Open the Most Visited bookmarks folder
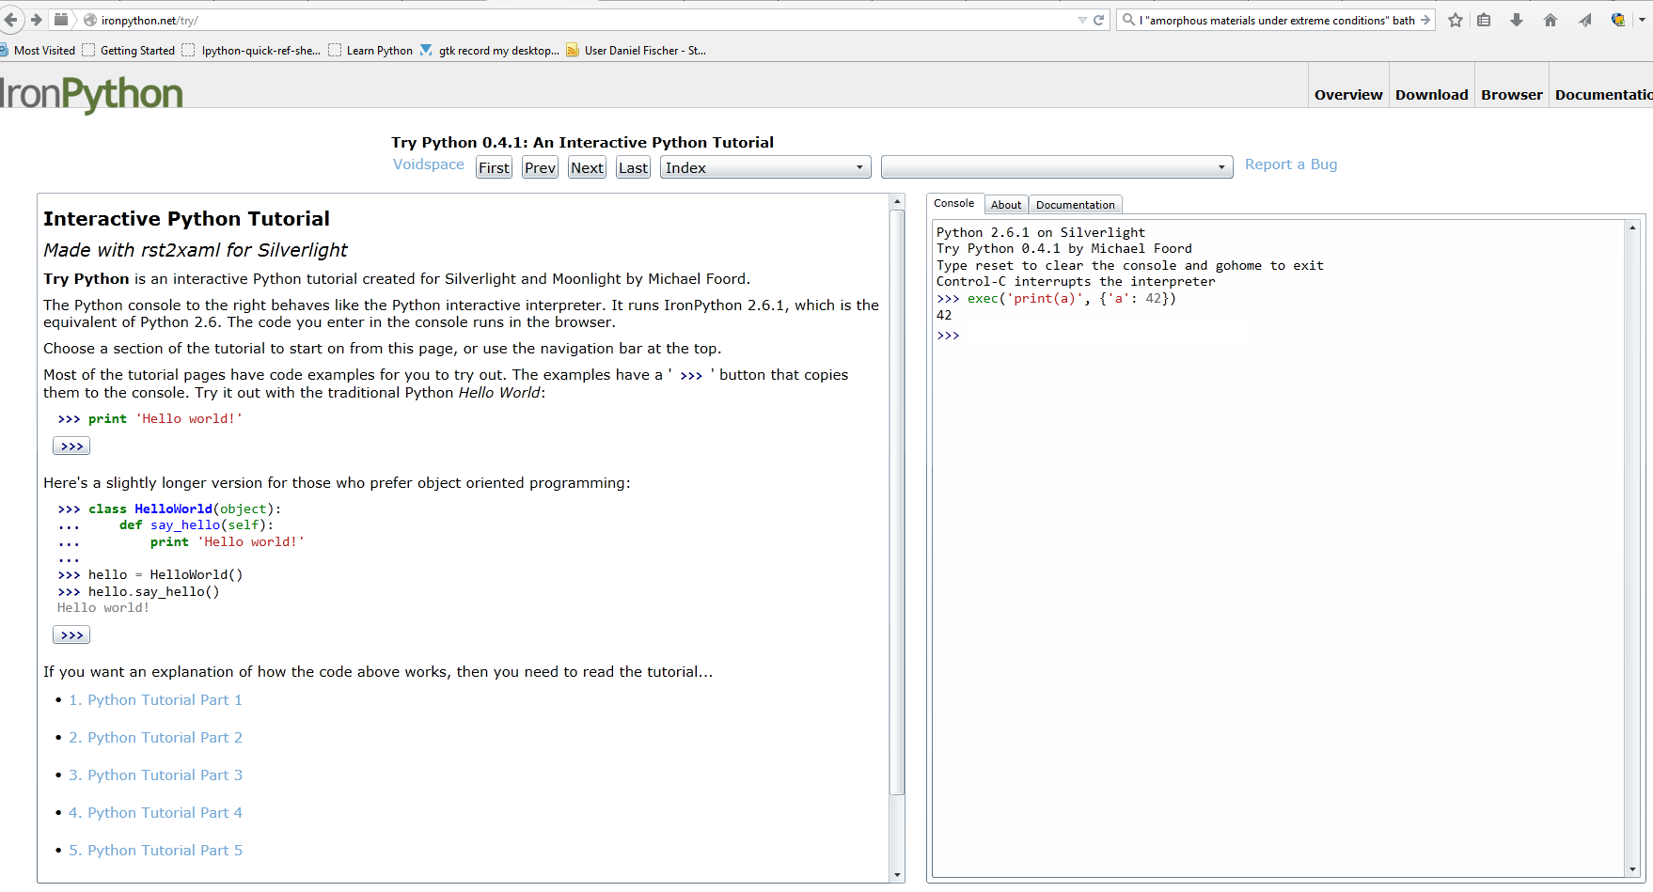 38,51
